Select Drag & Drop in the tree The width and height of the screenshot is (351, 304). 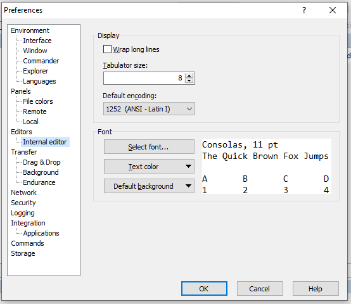click(42, 162)
